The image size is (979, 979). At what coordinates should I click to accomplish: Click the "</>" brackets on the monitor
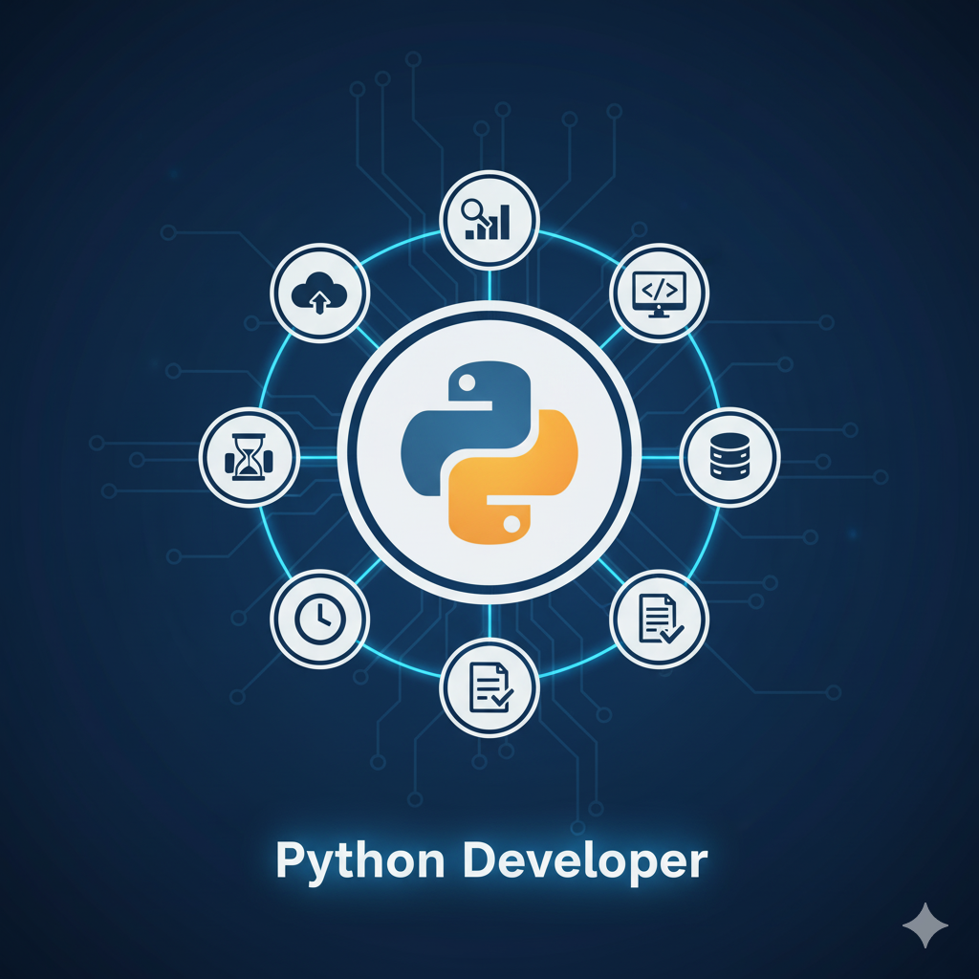click(659, 286)
